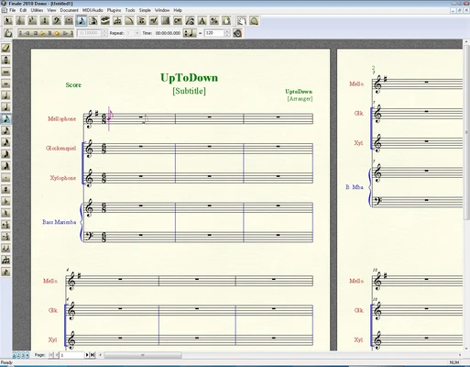Toggle the tuplet entry palette button
The width and height of the screenshot is (470, 367).
pyautogui.click(x=5, y=260)
